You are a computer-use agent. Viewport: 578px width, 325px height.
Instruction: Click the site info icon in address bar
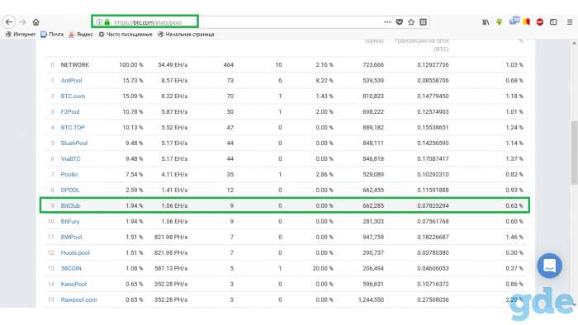click(99, 22)
